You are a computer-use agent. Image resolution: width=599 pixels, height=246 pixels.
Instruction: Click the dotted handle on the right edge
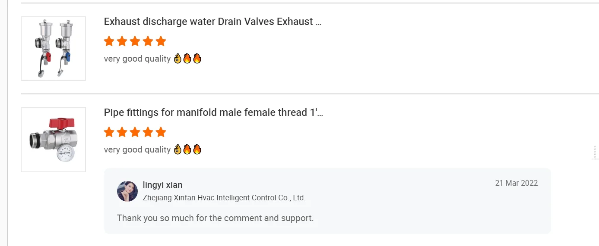click(595, 152)
